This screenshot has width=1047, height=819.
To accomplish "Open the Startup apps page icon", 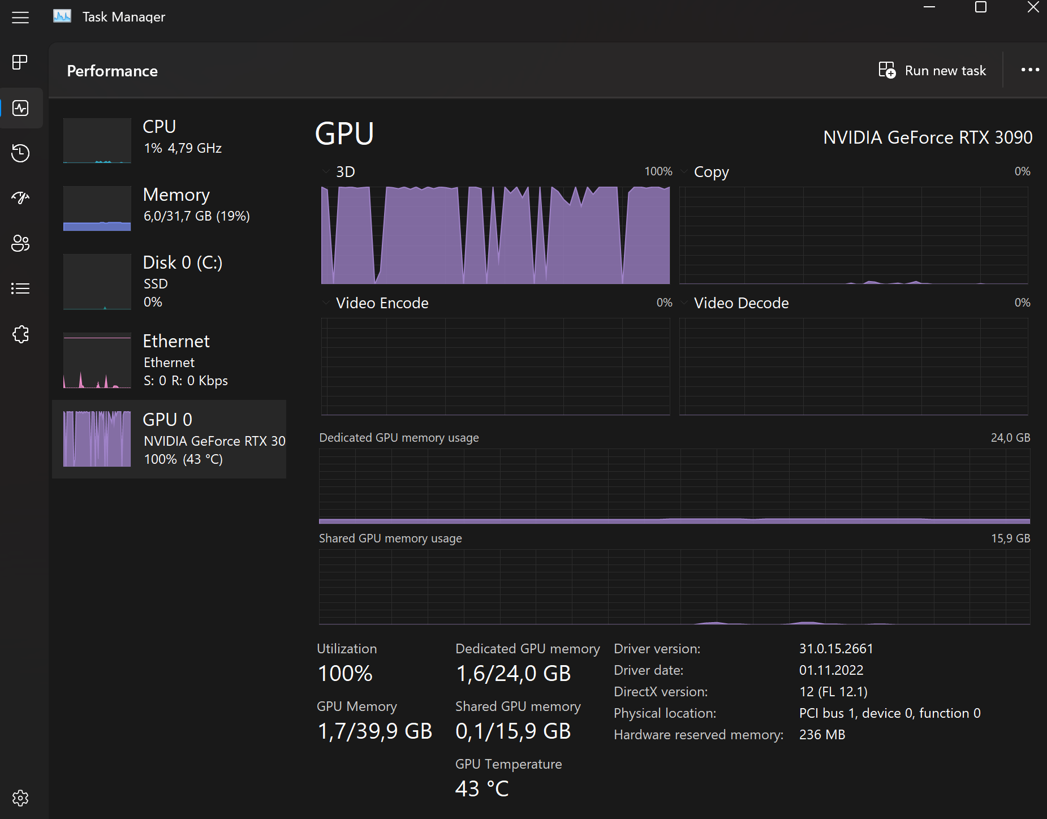I will tap(20, 198).
